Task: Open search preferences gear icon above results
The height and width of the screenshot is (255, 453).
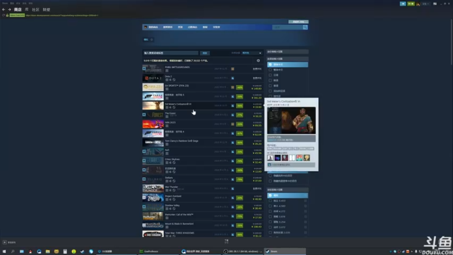Action: (258, 61)
